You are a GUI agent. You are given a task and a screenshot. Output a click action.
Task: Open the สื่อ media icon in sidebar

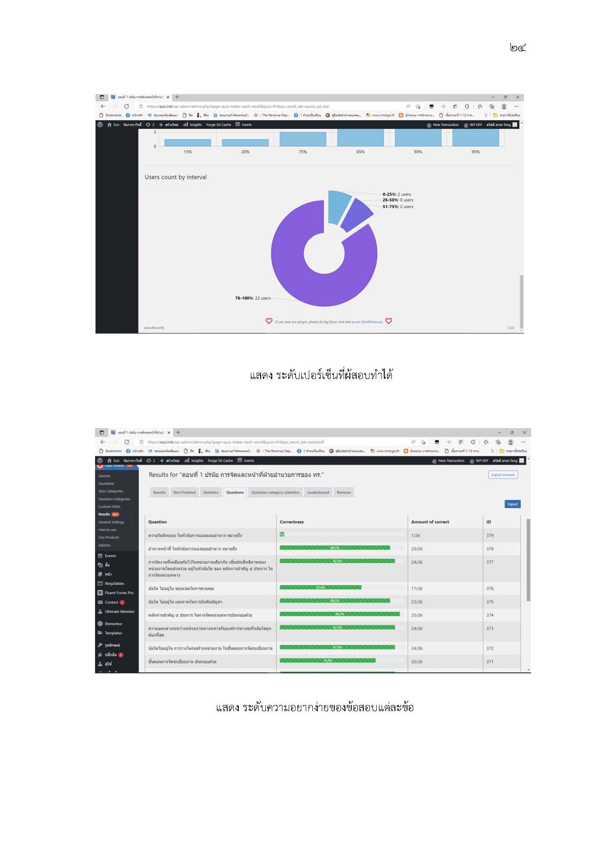[x=100, y=565]
